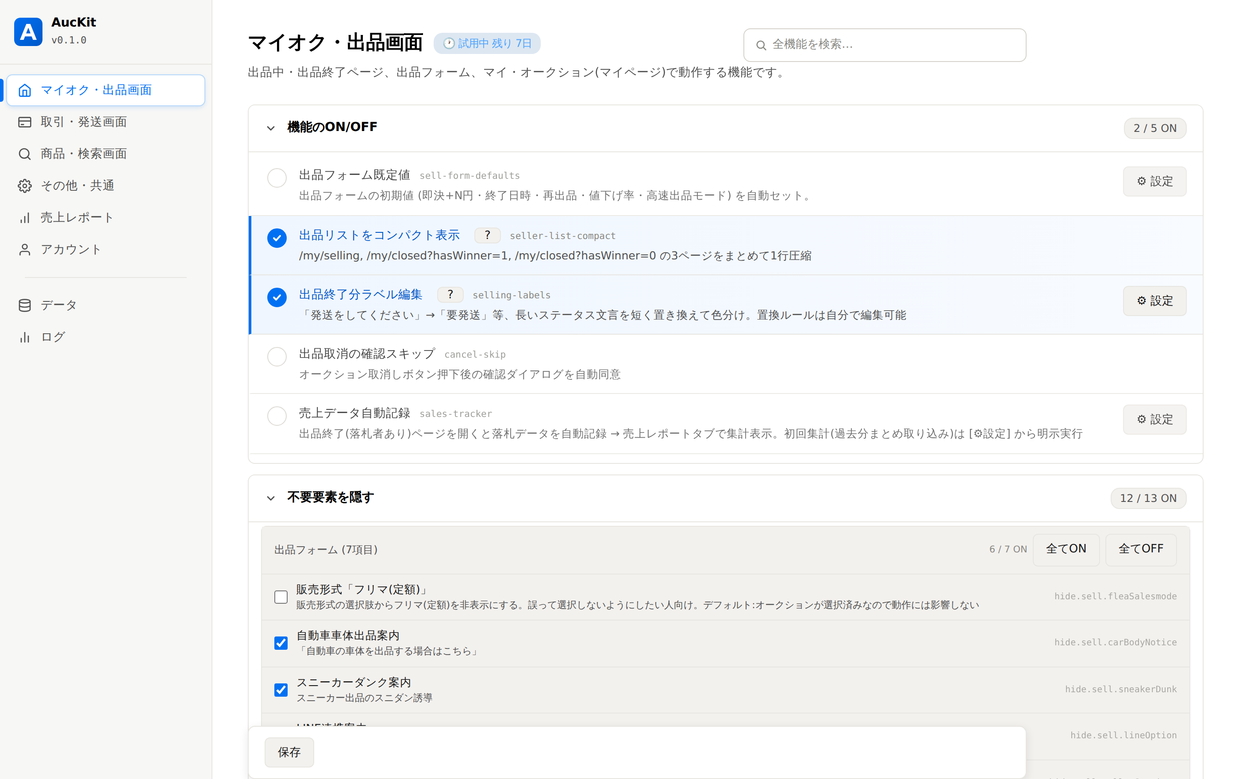Click the magnifier icon beside 商品・検索画面

point(25,154)
